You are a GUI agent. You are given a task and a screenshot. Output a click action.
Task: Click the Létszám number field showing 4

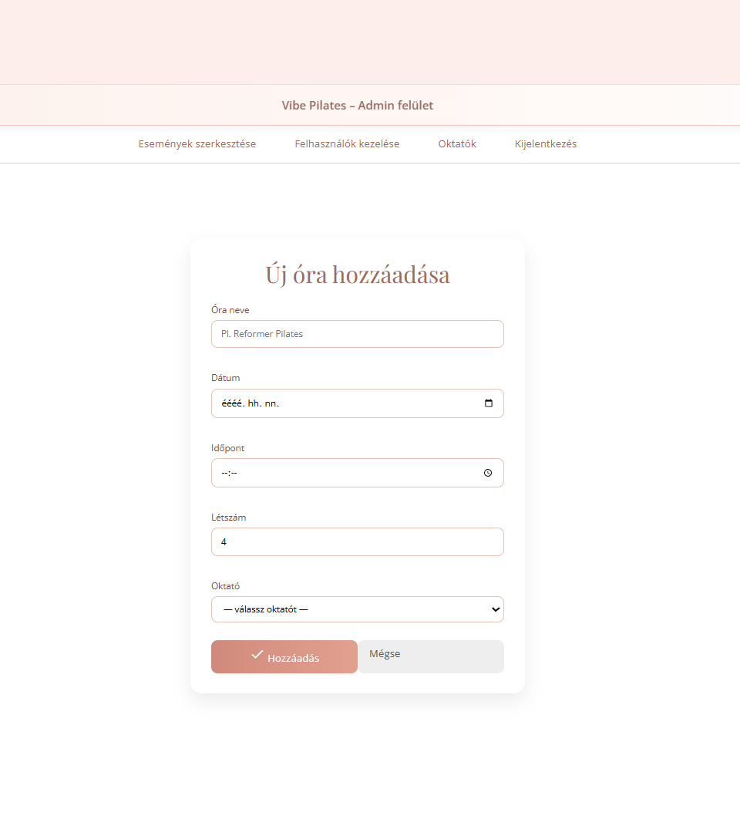[357, 542]
